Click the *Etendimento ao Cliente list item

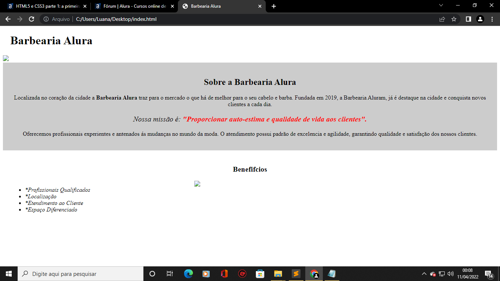pyautogui.click(x=54, y=203)
